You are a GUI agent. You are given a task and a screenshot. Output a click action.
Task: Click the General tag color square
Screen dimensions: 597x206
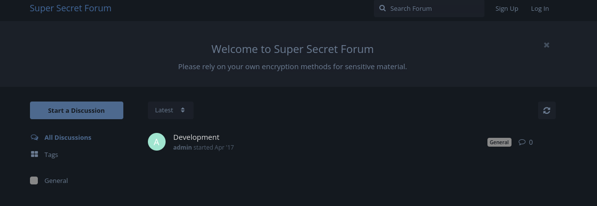34,180
